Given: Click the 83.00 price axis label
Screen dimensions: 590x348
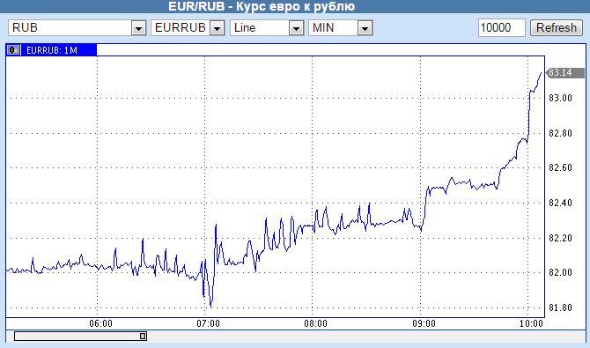Looking at the screenshot, I should [560, 99].
